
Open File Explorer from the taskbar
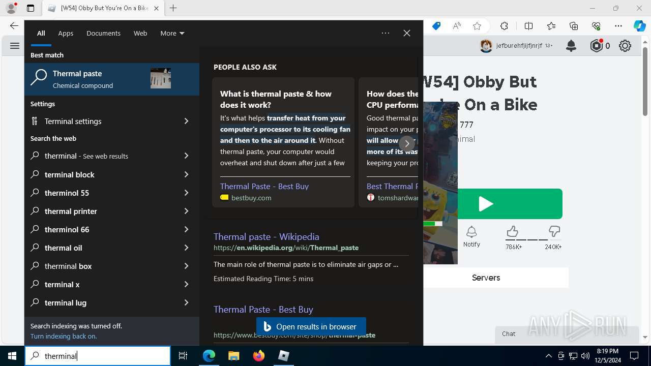pos(233,356)
